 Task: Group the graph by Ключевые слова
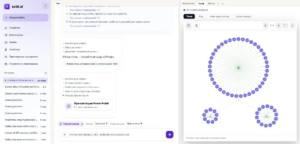[x=219, y=16]
